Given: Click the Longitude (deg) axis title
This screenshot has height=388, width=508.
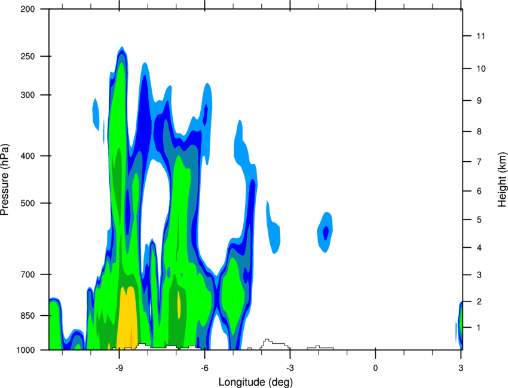Looking at the screenshot, I should click(x=256, y=382).
